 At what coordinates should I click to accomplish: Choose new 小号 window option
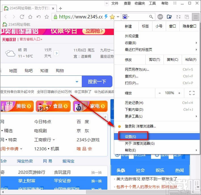[159, 26]
